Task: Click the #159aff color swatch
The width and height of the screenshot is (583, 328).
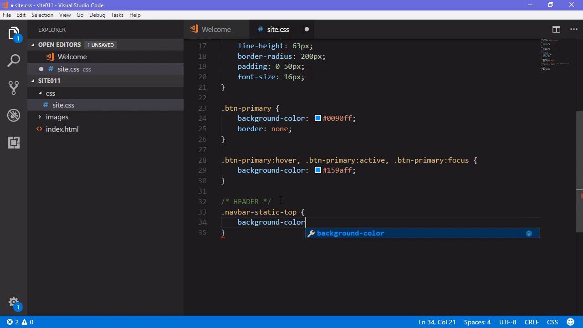Action: 318,170
